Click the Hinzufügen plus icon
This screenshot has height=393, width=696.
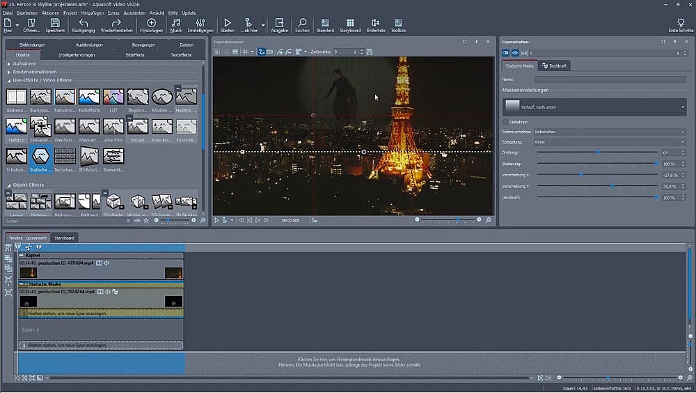coord(151,24)
